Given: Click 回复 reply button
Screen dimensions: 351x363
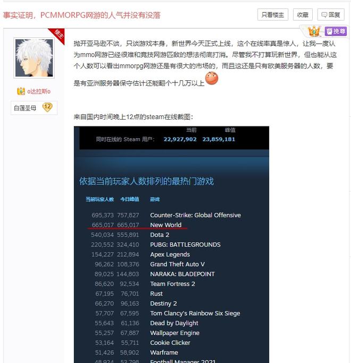Looking at the screenshot, I should coord(331,15).
